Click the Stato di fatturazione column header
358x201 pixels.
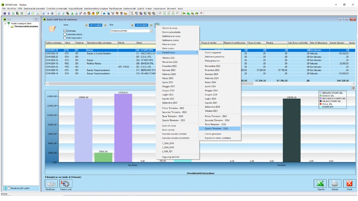tap(319, 43)
